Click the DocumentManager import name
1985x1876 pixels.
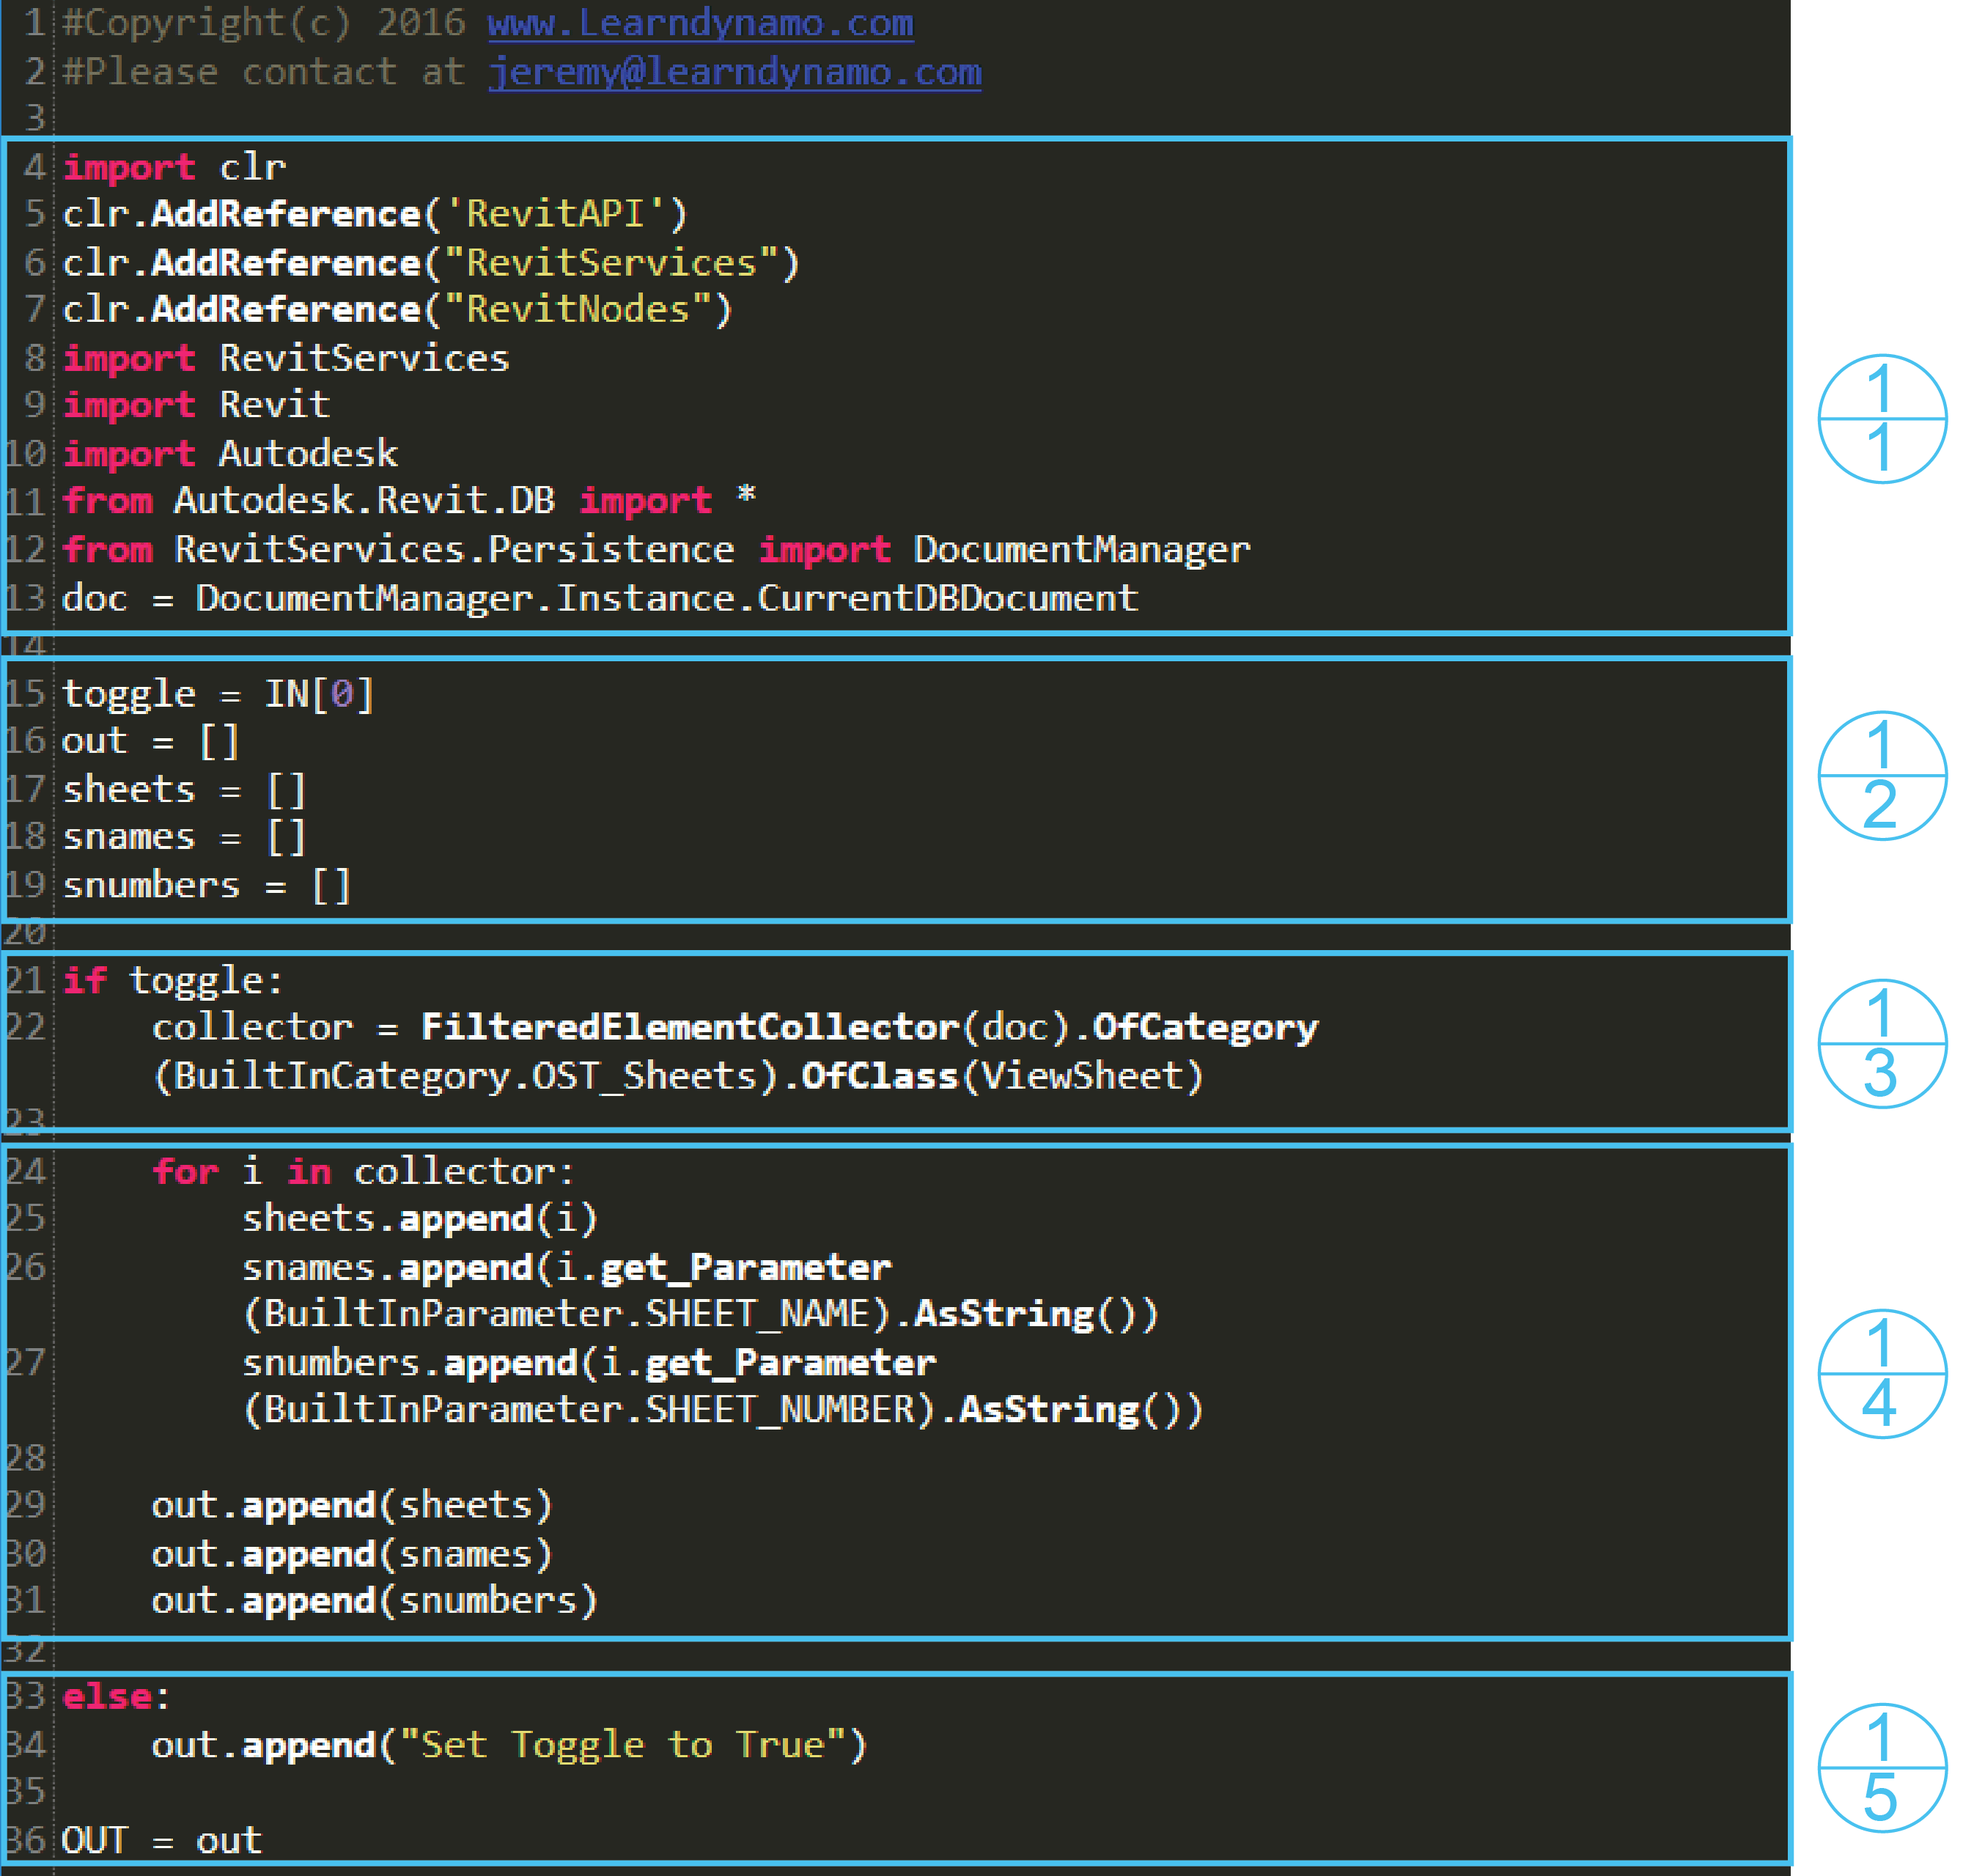point(1081,549)
